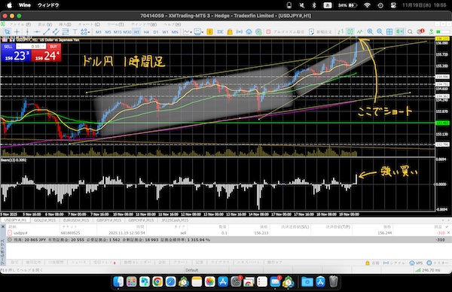Choose the text label tool
452x292 pixels.
pos(75,32)
